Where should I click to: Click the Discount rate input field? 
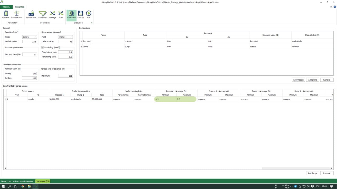(x=29, y=55)
